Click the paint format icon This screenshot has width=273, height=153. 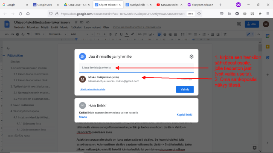28,34
